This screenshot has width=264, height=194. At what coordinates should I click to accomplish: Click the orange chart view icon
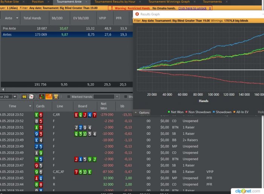click(49, 97)
